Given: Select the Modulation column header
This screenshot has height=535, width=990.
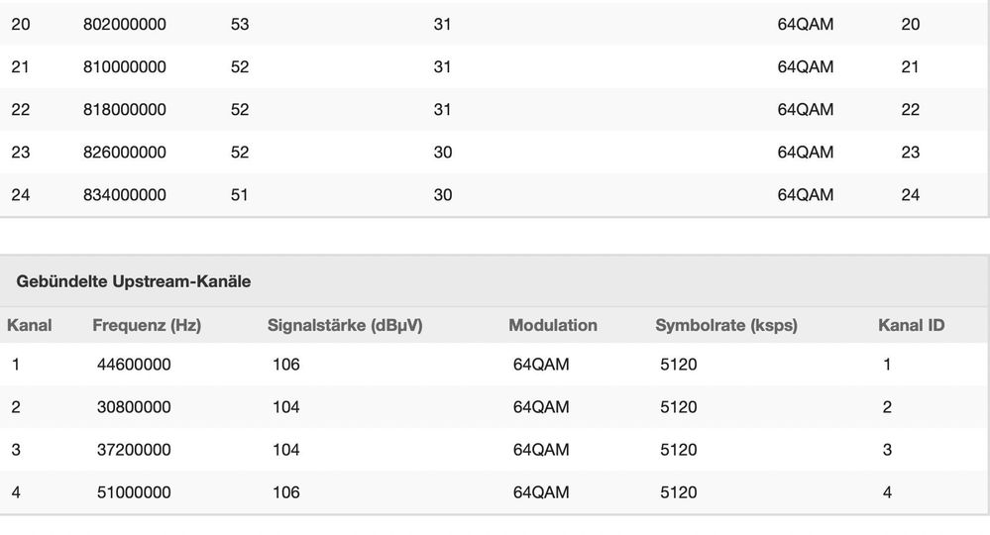Looking at the screenshot, I should [553, 326].
